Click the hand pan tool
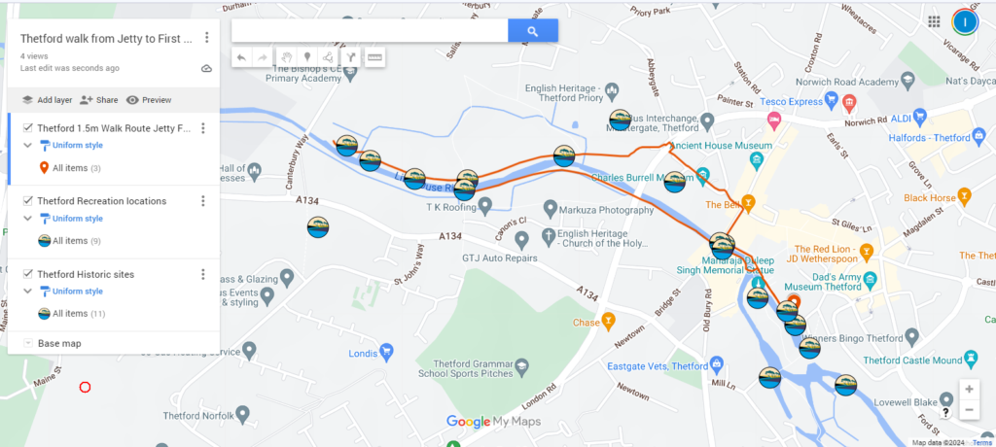The image size is (996, 447). coord(286,57)
